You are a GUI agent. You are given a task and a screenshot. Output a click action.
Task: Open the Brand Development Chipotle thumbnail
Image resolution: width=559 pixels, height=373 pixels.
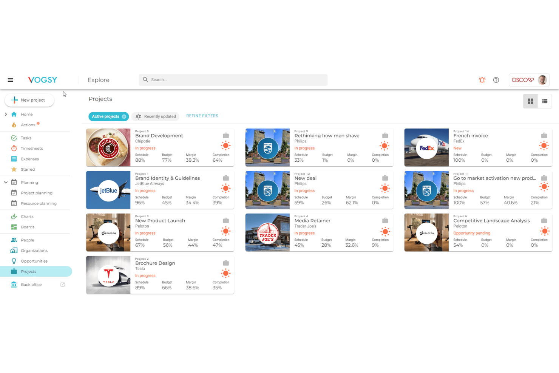tap(108, 148)
